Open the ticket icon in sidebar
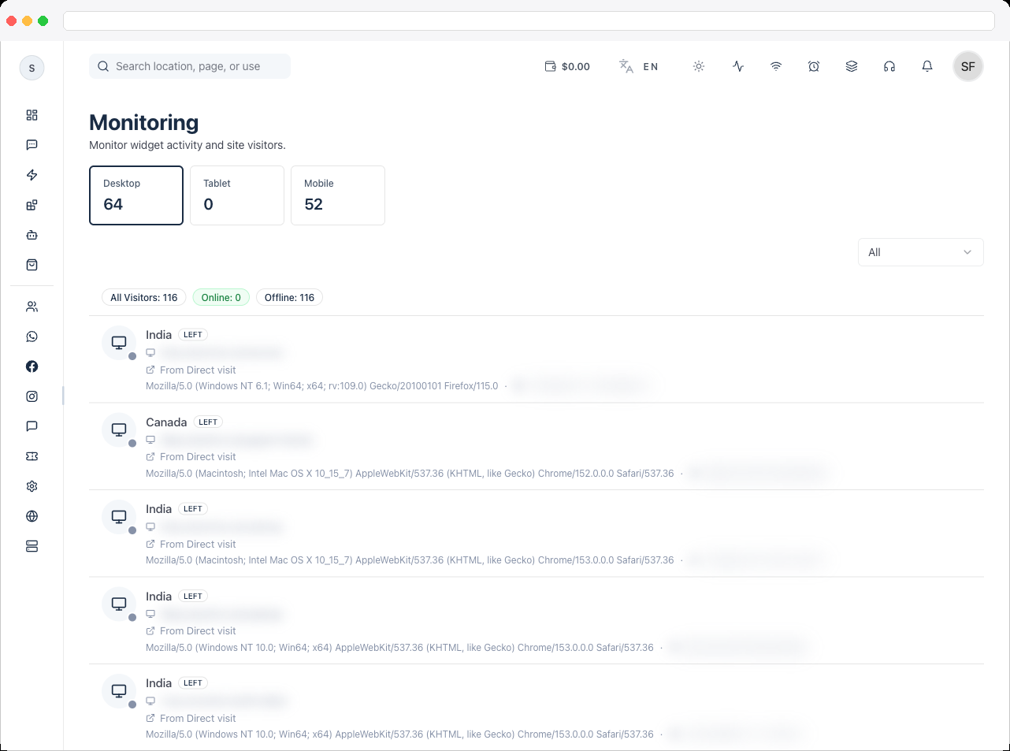The image size is (1010, 751). [x=32, y=456]
